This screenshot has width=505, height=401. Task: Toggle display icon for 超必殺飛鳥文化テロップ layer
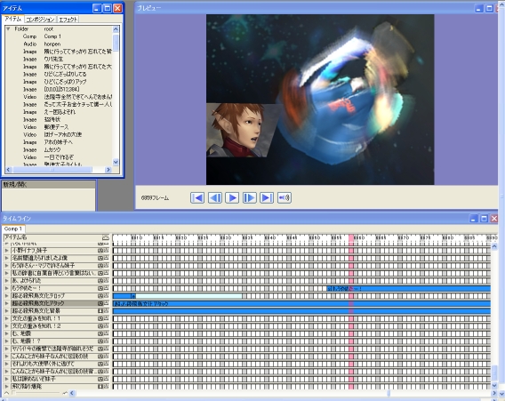(100, 296)
